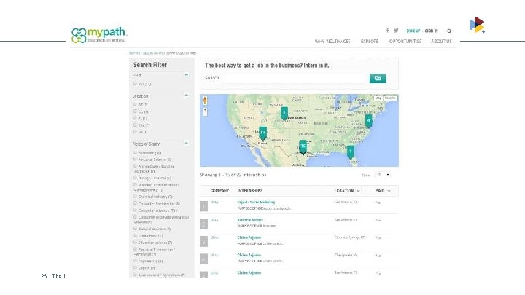This screenshot has height=295, width=525.
Task: Click the 'Showing 1 - 15' results count text
Action: tap(233, 175)
